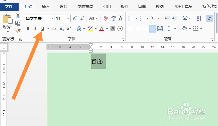The height and width of the screenshot is (126, 218).
Task: Open the Clipboard group dialog launcher
Action: (x=20, y=40)
